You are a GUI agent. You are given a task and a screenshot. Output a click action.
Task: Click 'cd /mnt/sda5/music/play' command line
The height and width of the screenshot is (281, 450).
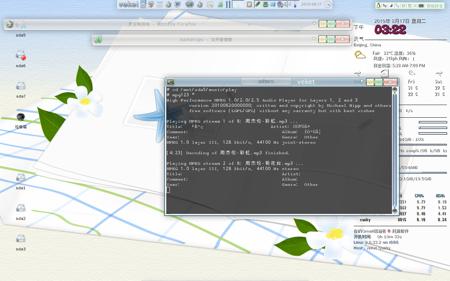pyautogui.click(x=202, y=90)
